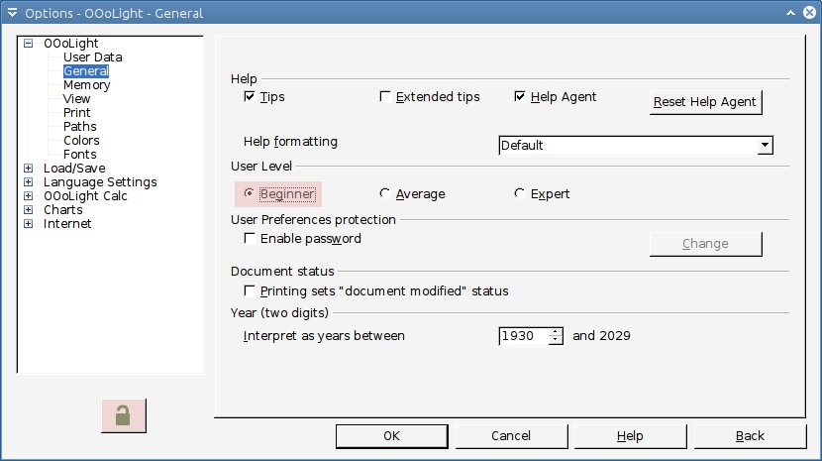Select the Language Settings label

pos(100,181)
